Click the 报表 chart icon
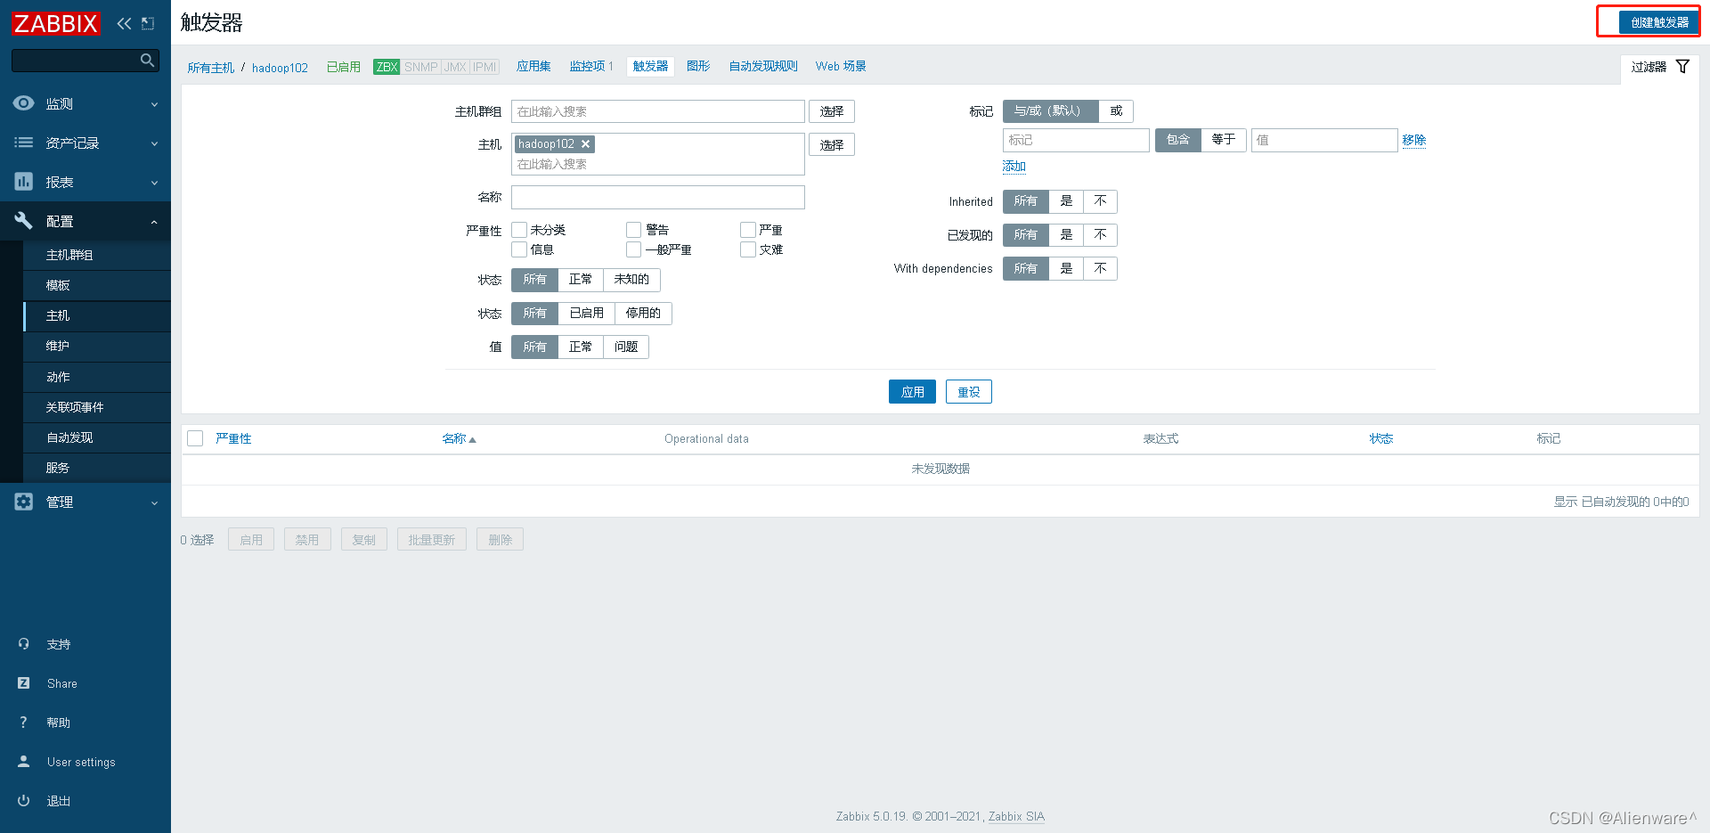The height and width of the screenshot is (833, 1710). [24, 182]
